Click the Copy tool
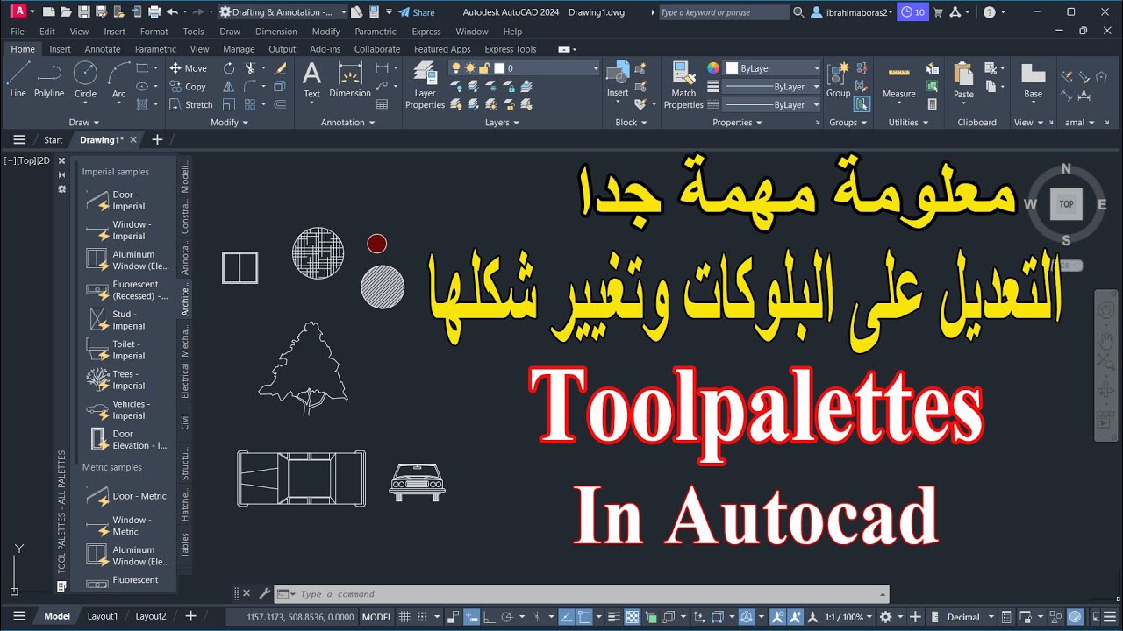Screen dimensions: 1123x631 click(x=188, y=87)
